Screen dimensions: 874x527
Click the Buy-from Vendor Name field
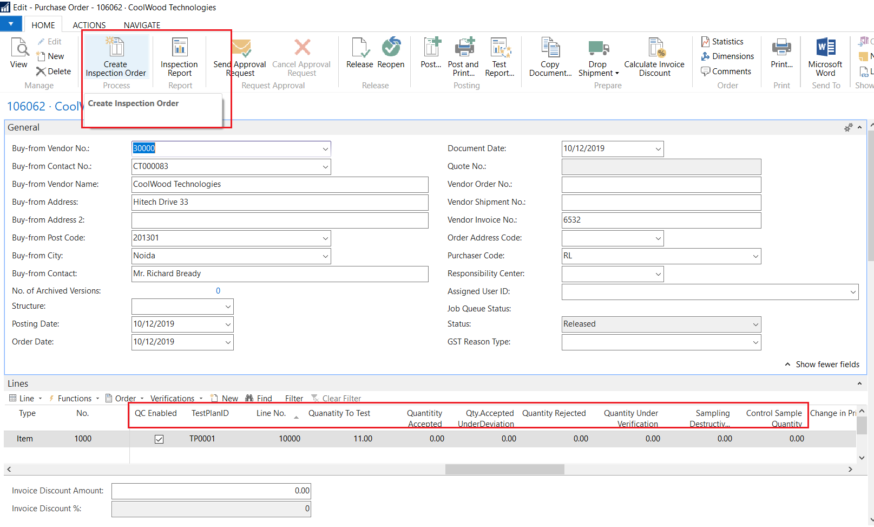pos(280,185)
